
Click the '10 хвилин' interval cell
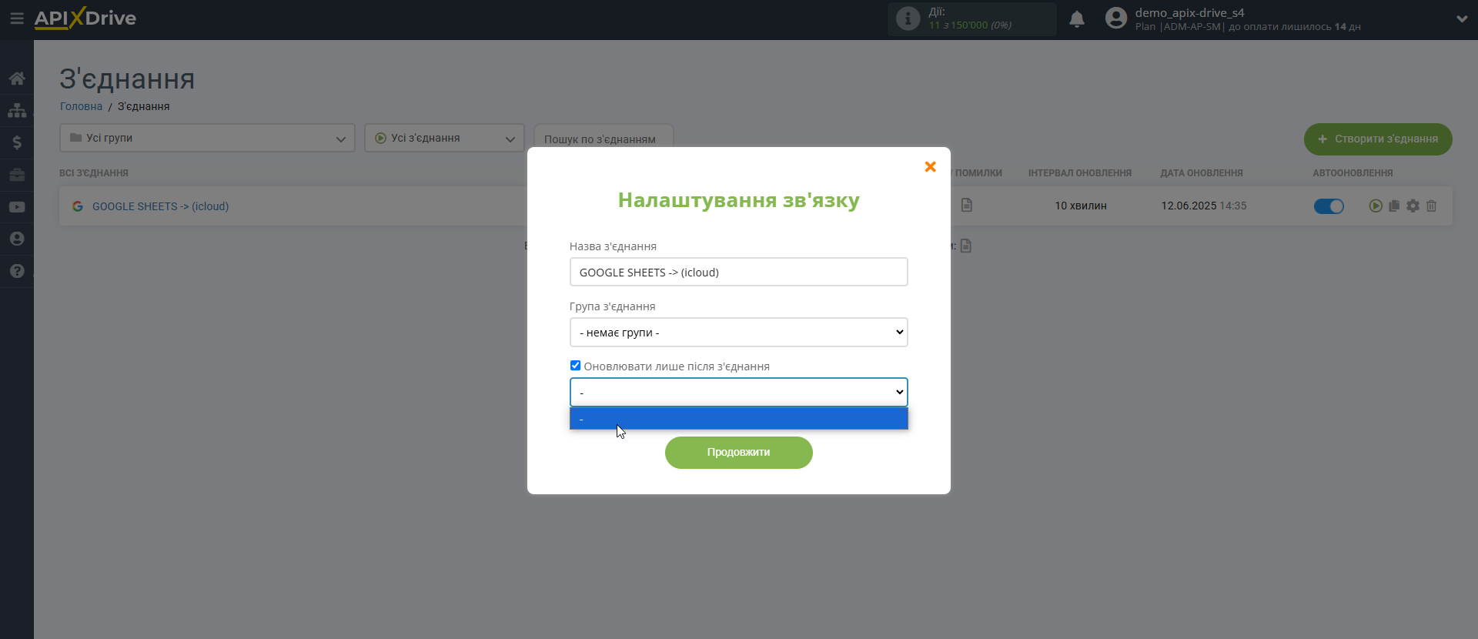point(1081,206)
